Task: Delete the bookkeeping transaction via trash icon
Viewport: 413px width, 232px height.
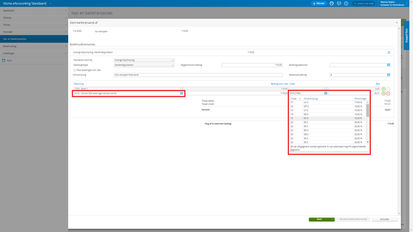Action: 389,52
